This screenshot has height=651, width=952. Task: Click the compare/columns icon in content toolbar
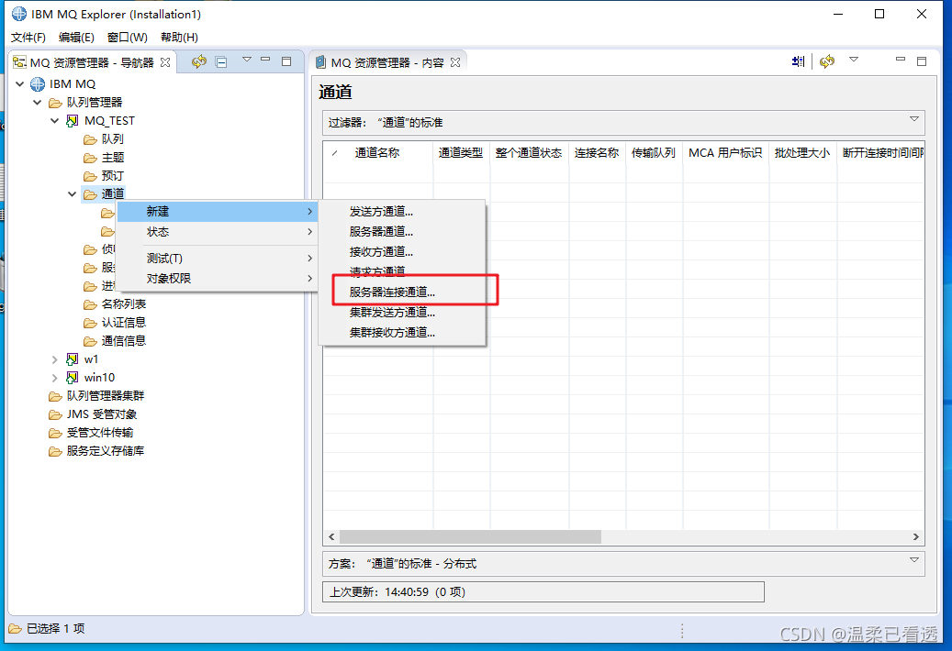click(x=799, y=61)
